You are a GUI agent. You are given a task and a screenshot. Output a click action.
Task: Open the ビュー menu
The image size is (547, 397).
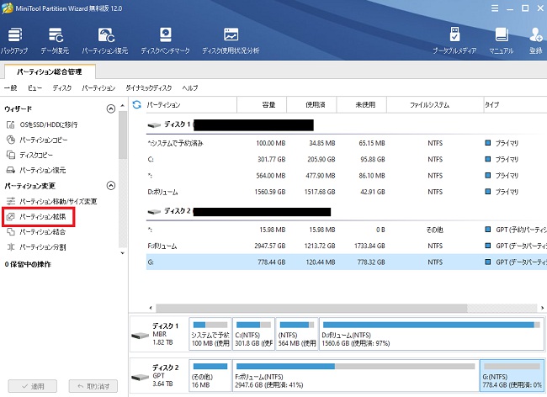click(35, 87)
